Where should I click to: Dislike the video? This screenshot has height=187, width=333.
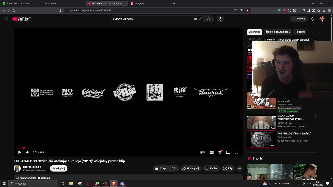click(174, 168)
